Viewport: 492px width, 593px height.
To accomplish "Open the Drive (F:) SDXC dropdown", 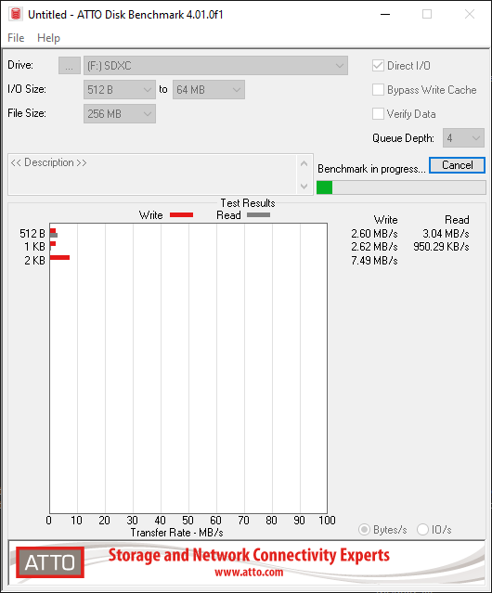I will pos(215,66).
